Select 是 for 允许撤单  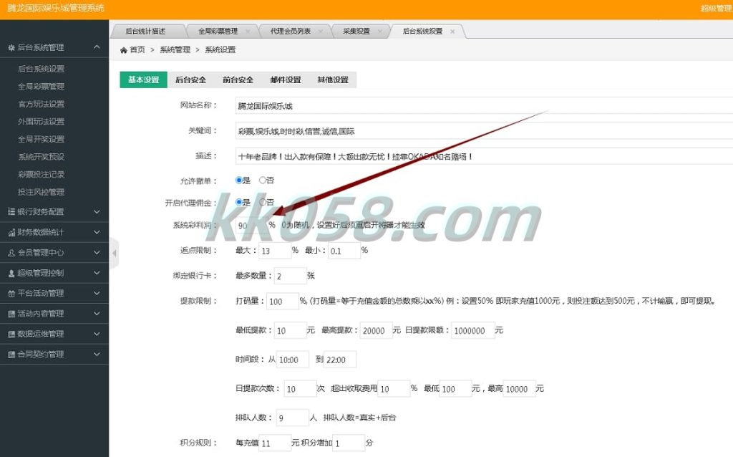[x=239, y=180]
